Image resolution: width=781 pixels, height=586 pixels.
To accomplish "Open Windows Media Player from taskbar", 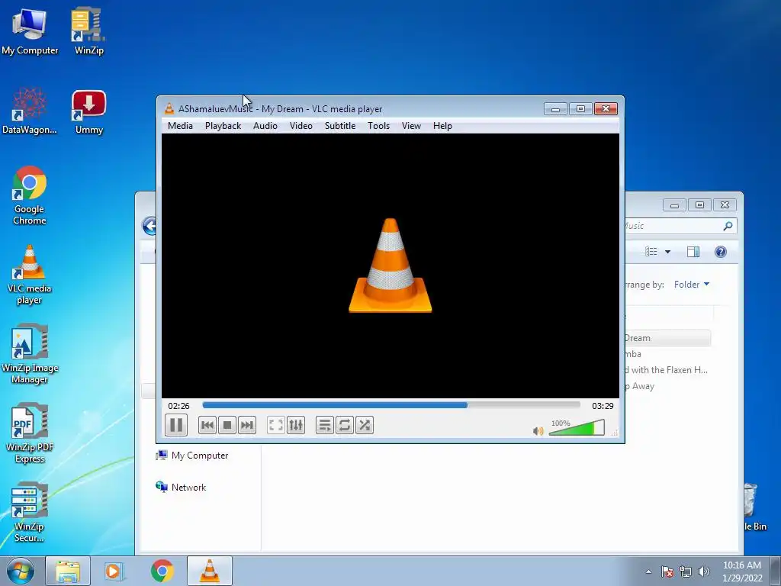I will (x=114, y=571).
